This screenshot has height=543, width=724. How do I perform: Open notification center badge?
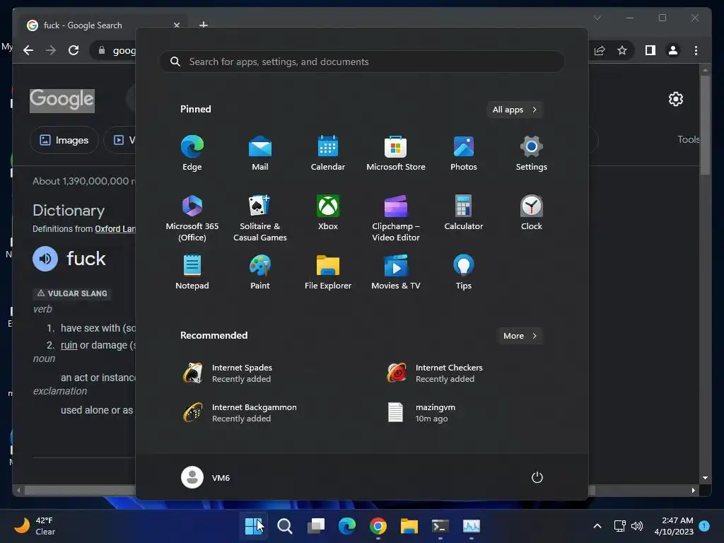point(704,526)
